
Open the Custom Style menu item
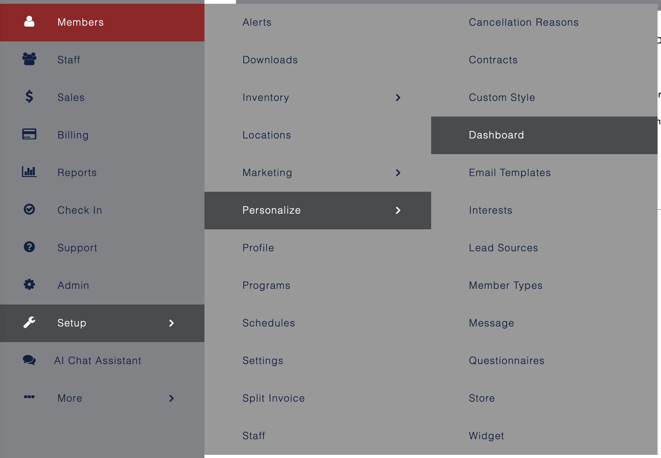[x=502, y=97]
